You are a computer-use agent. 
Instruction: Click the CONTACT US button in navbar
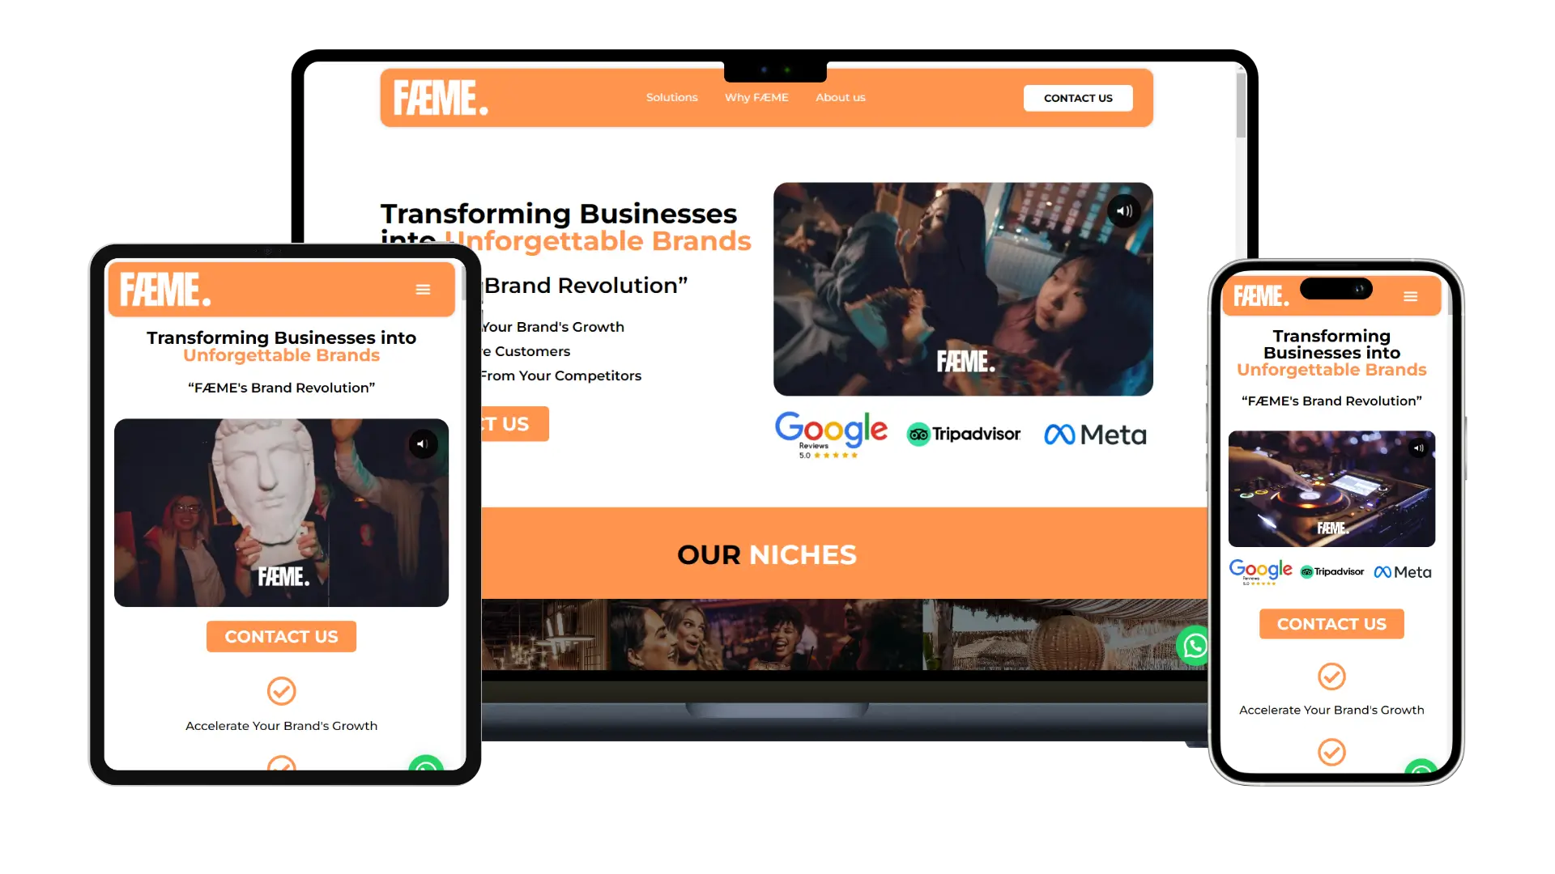(x=1076, y=97)
